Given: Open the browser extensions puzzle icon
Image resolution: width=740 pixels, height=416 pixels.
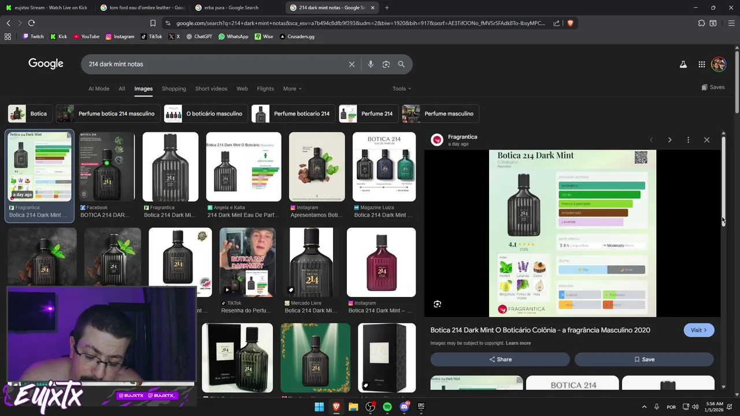Looking at the screenshot, I should click(701, 23).
